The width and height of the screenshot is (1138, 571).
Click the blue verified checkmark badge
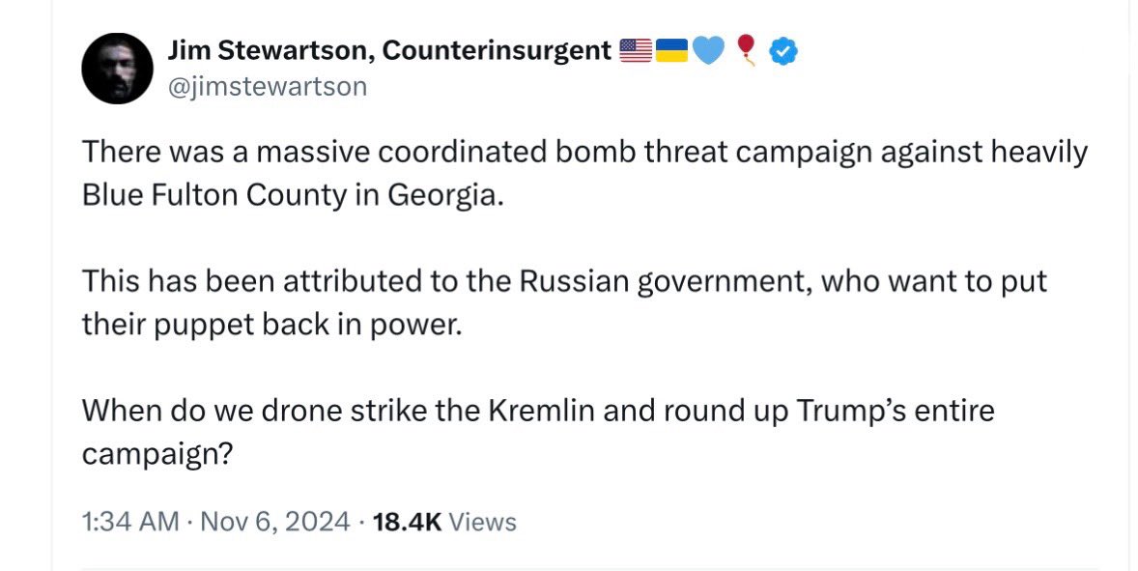click(x=782, y=52)
